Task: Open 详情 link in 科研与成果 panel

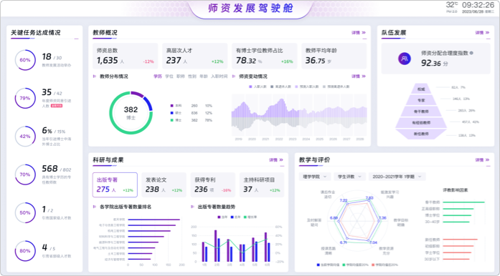Action: [x=276, y=160]
